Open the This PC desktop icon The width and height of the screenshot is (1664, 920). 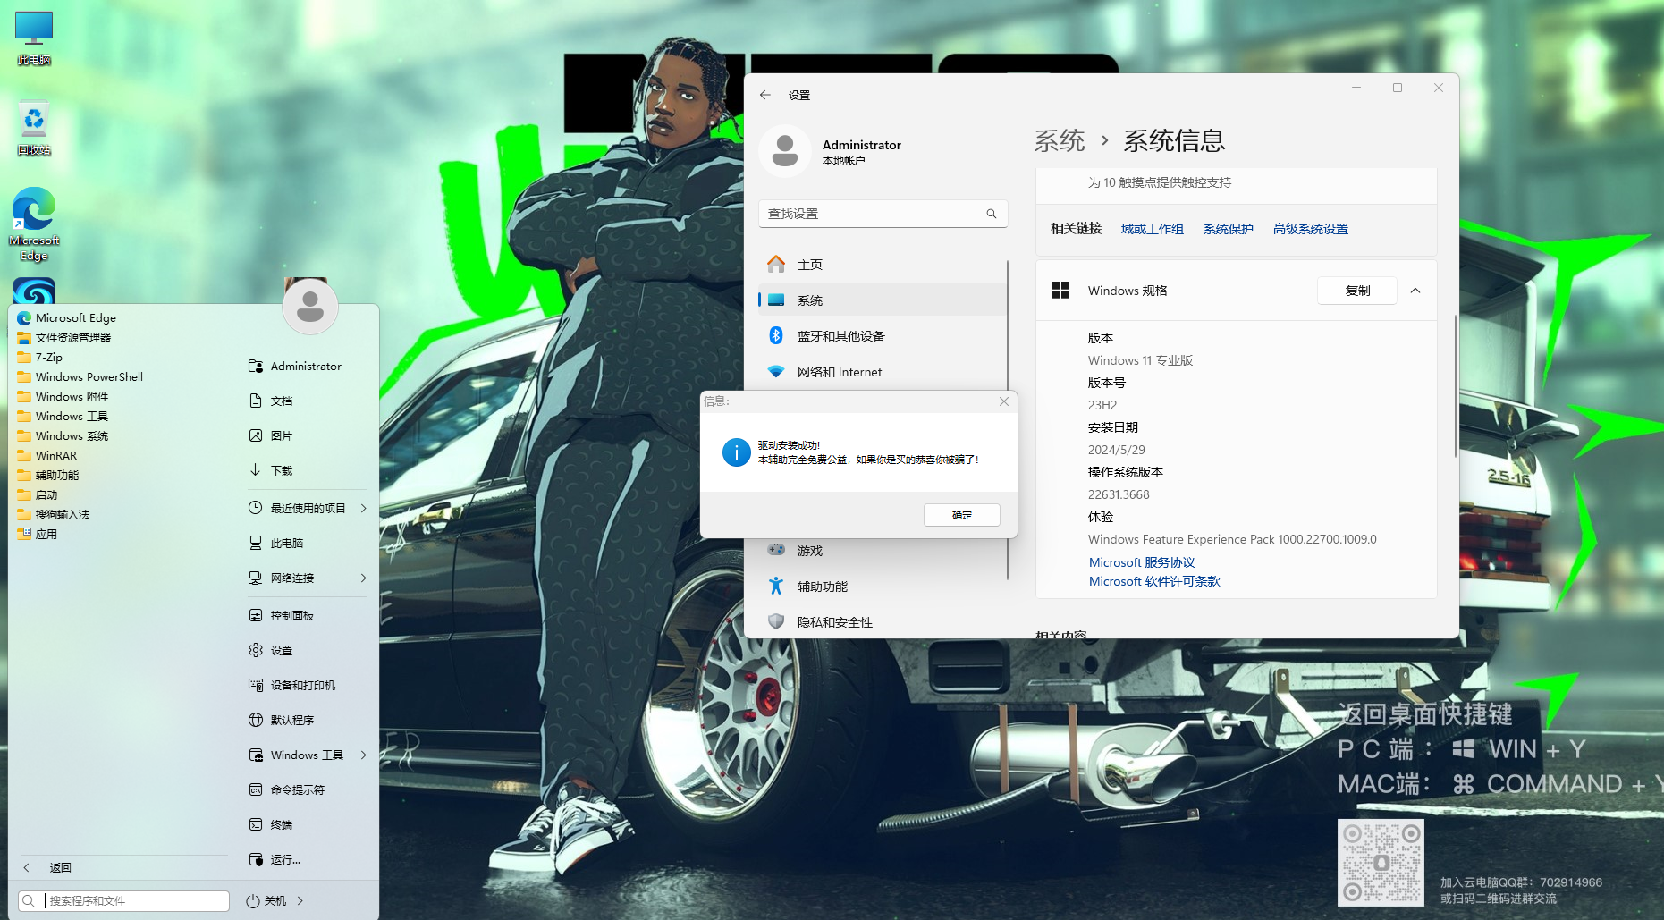(34, 38)
